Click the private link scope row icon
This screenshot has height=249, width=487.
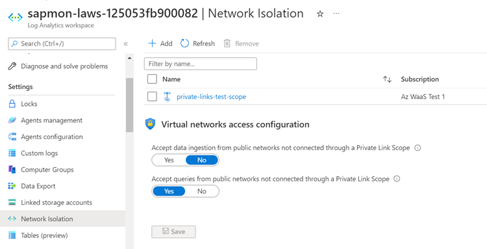[167, 96]
